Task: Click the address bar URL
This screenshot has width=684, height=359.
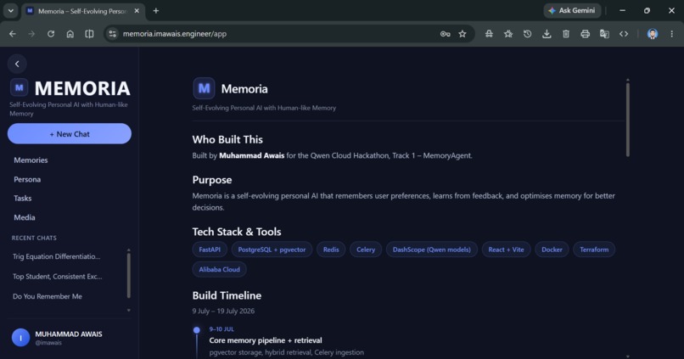Action: tap(175, 34)
